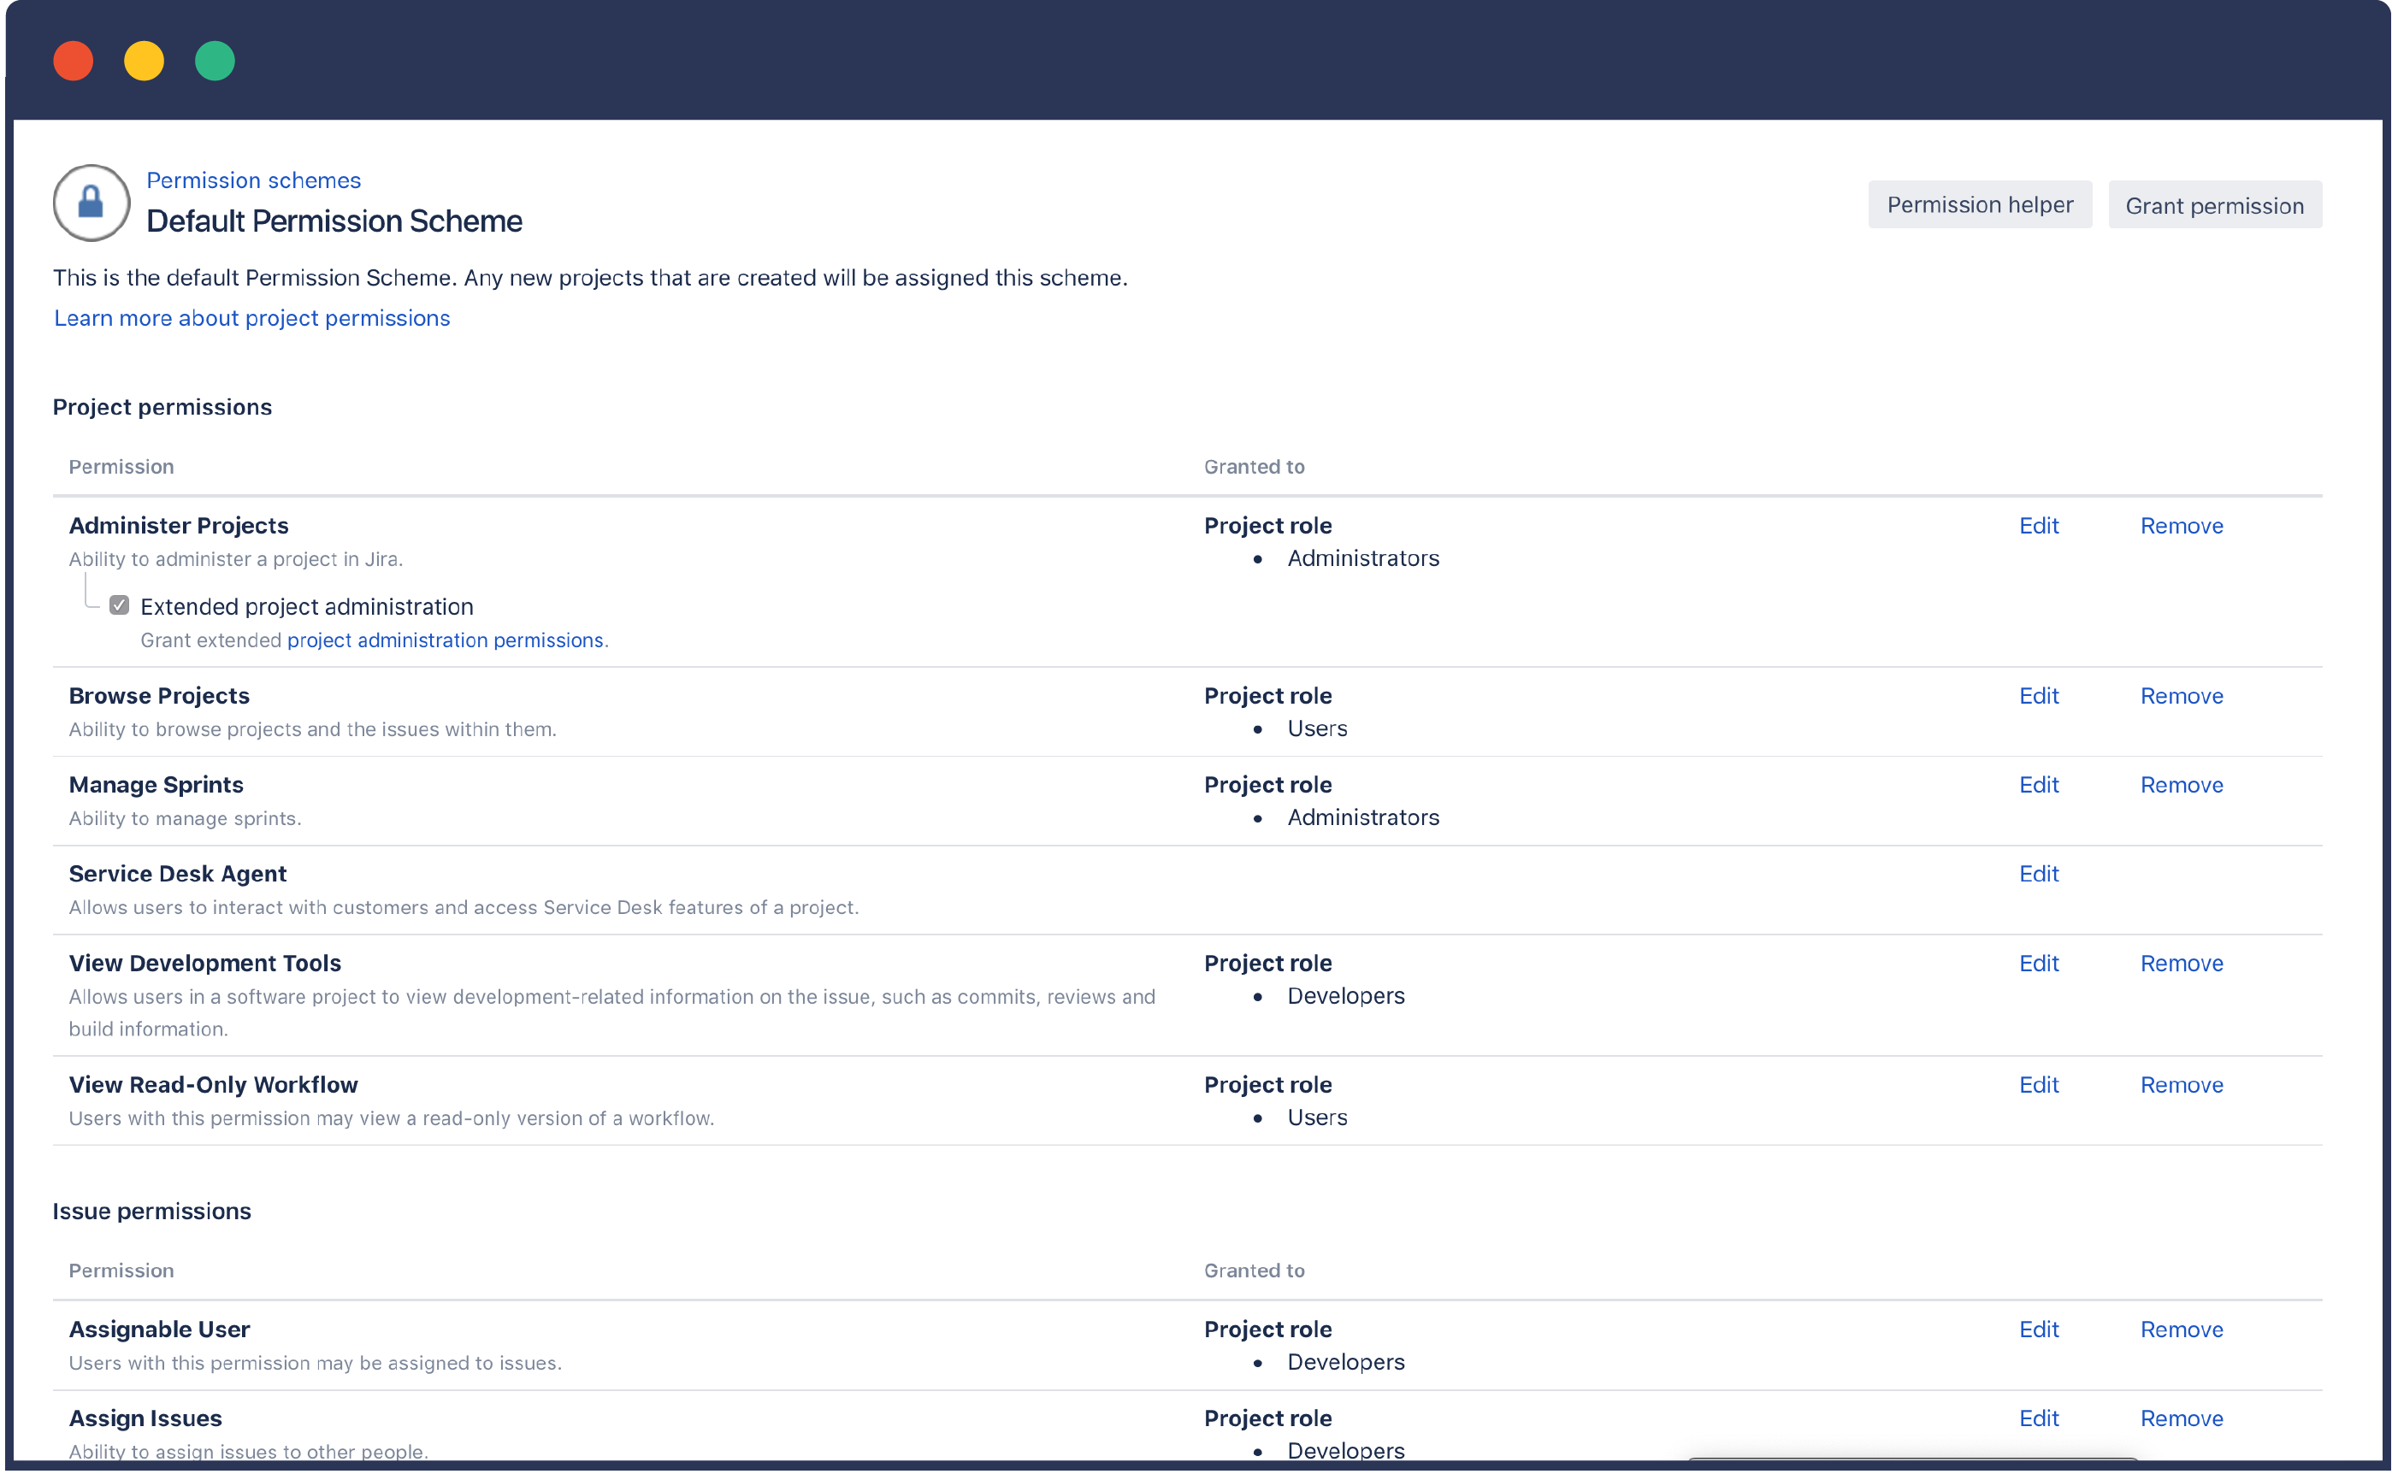The image size is (2392, 1474).
Task: Remove the Manage Sprints permission grant
Action: [x=2182, y=785]
